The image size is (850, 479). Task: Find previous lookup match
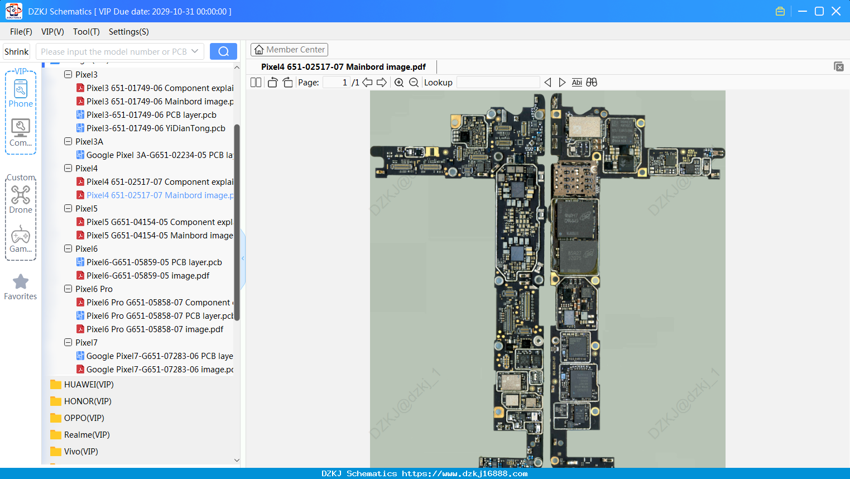[548, 83]
